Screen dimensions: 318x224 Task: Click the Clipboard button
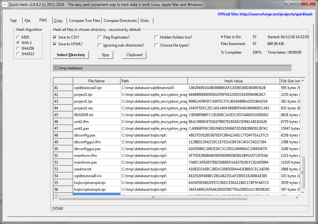tap(134, 55)
